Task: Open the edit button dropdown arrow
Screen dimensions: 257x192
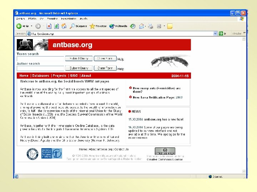Action: (164, 26)
